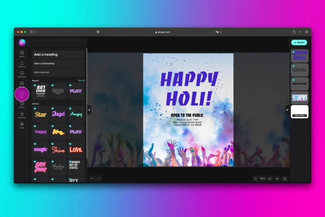Open the Stickers panel

[22, 104]
